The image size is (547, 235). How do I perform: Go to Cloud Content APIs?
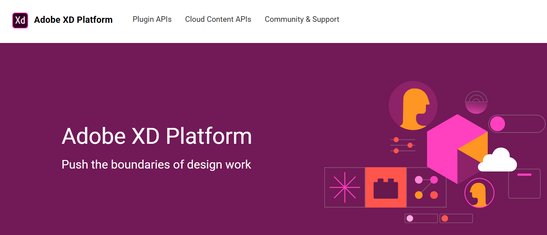tap(218, 20)
